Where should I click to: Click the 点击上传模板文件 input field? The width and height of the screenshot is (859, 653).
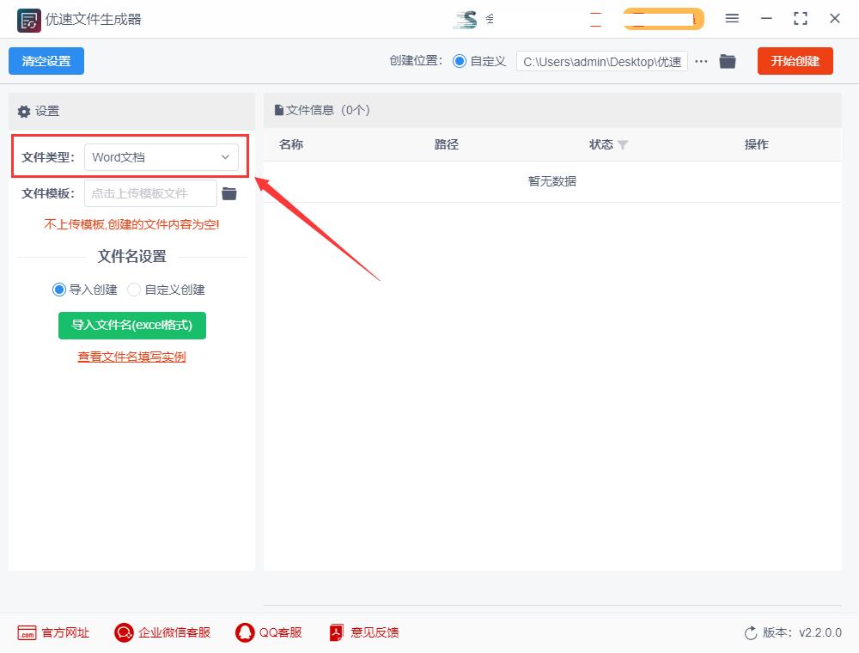(x=149, y=193)
